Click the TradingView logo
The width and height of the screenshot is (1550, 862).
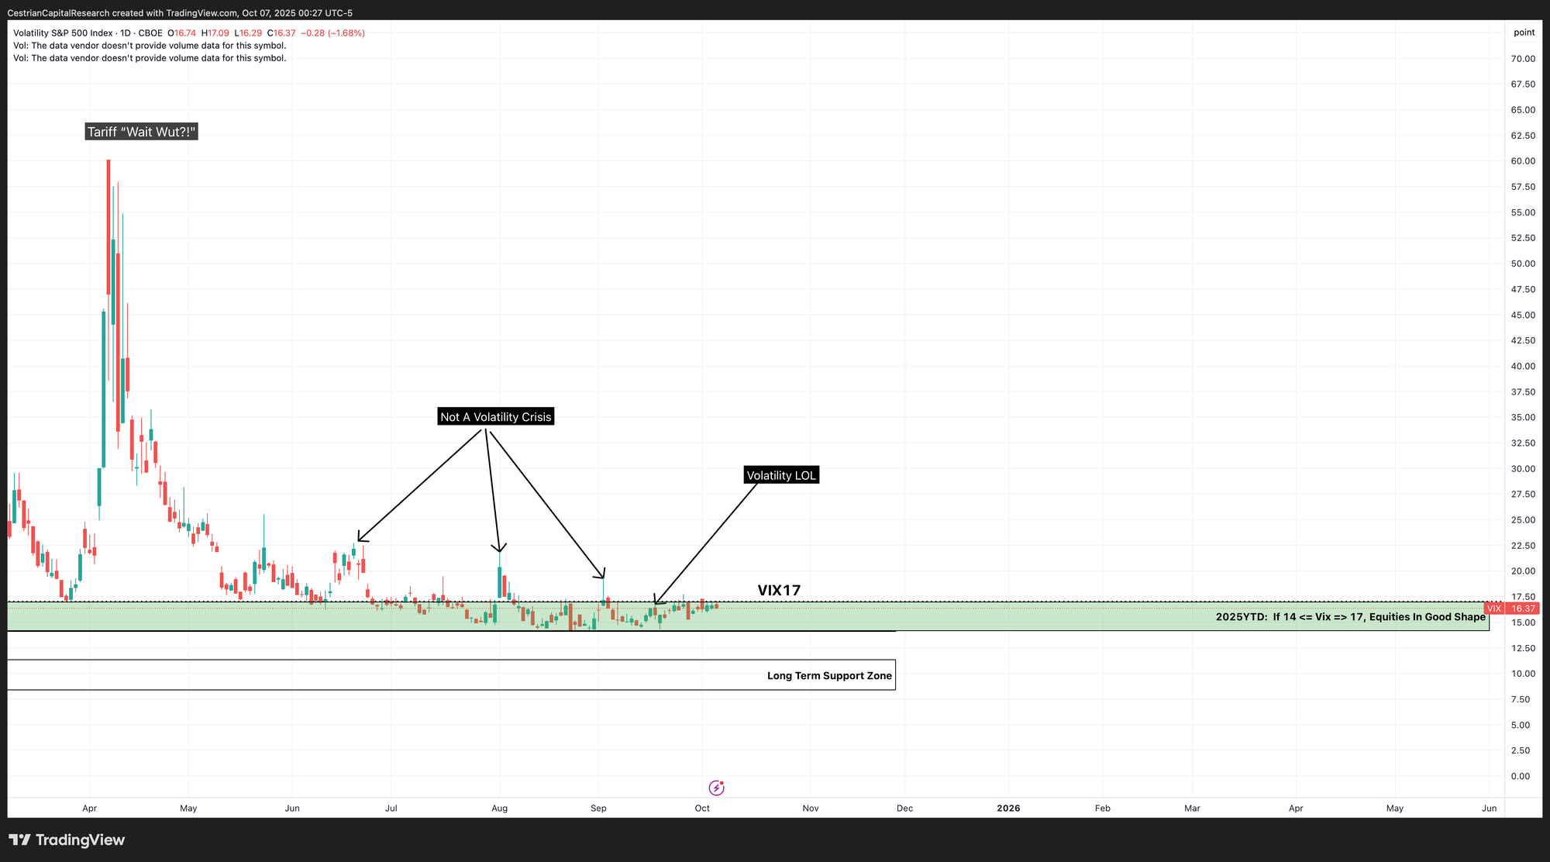(67, 840)
